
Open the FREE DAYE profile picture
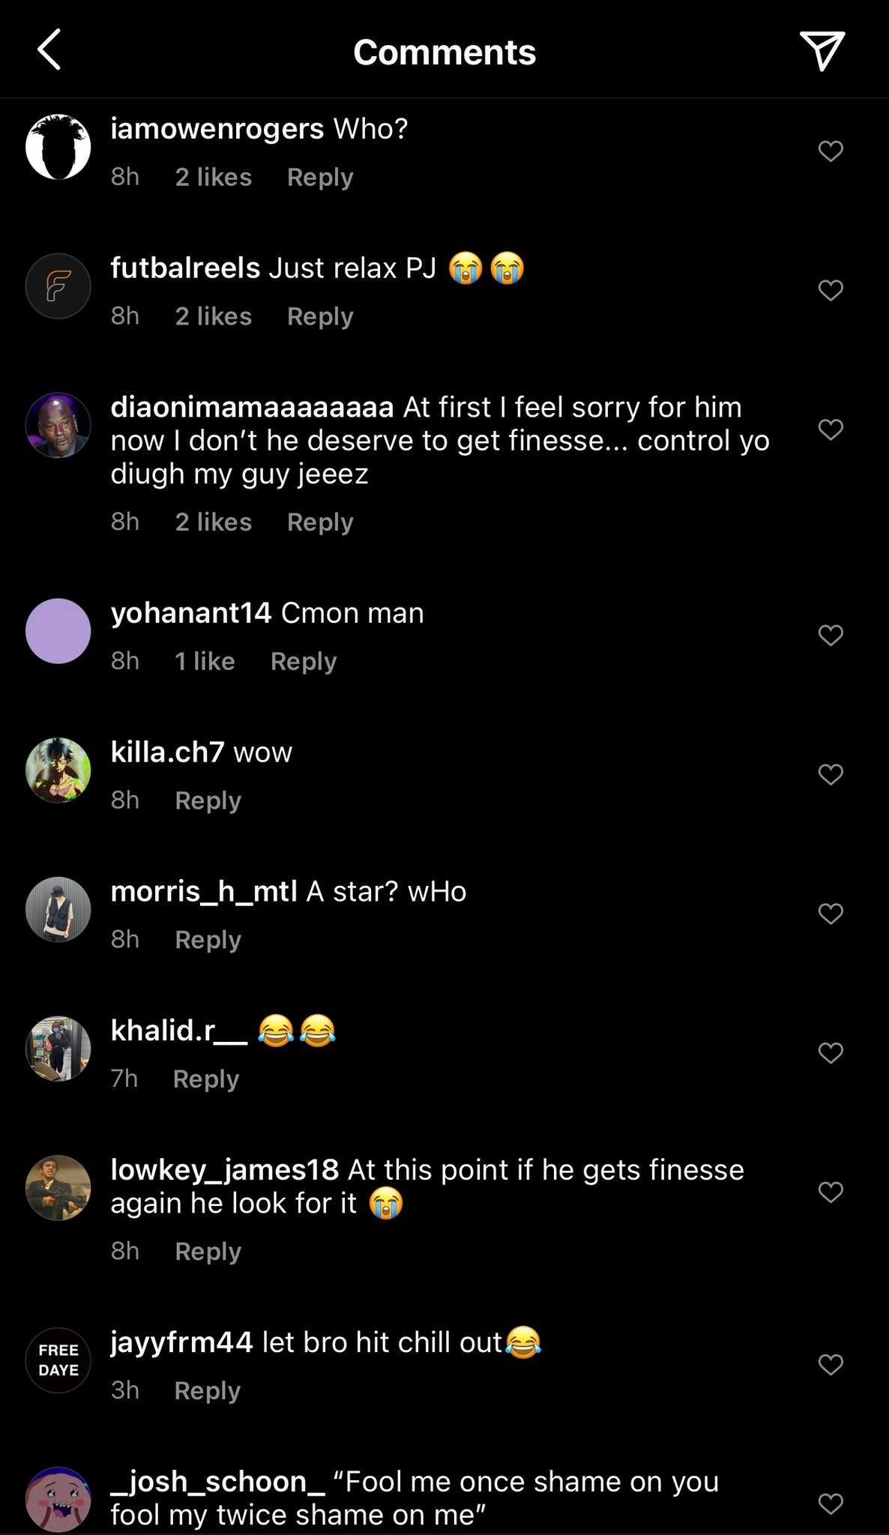point(58,1360)
